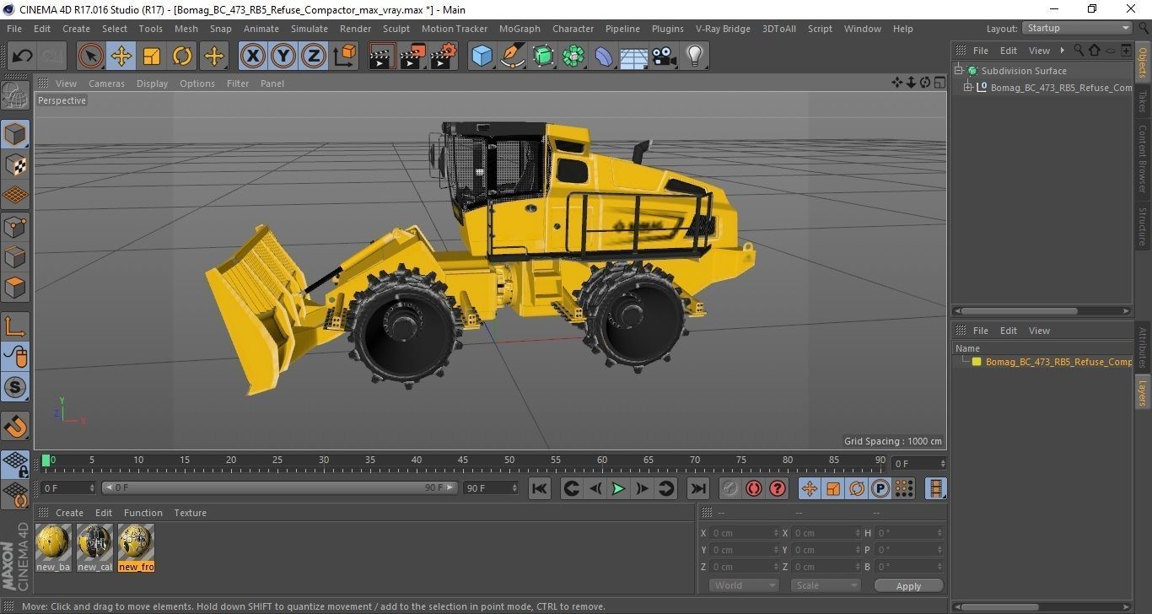Open the MoGraph menu
The width and height of the screenshot is (1152, 614).
click(x=519, y=29)
